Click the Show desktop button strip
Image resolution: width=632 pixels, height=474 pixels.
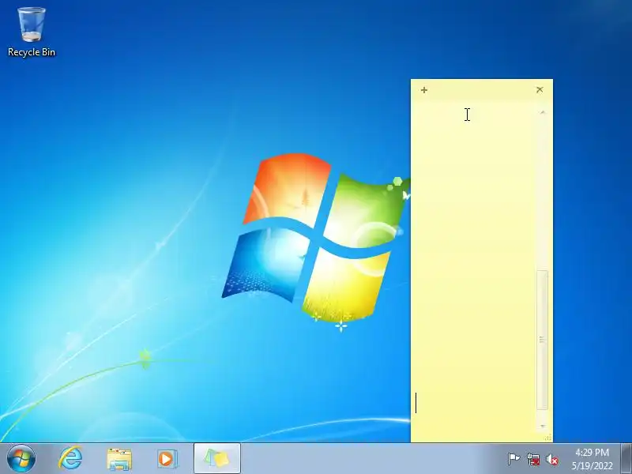(x=626, y=459)
